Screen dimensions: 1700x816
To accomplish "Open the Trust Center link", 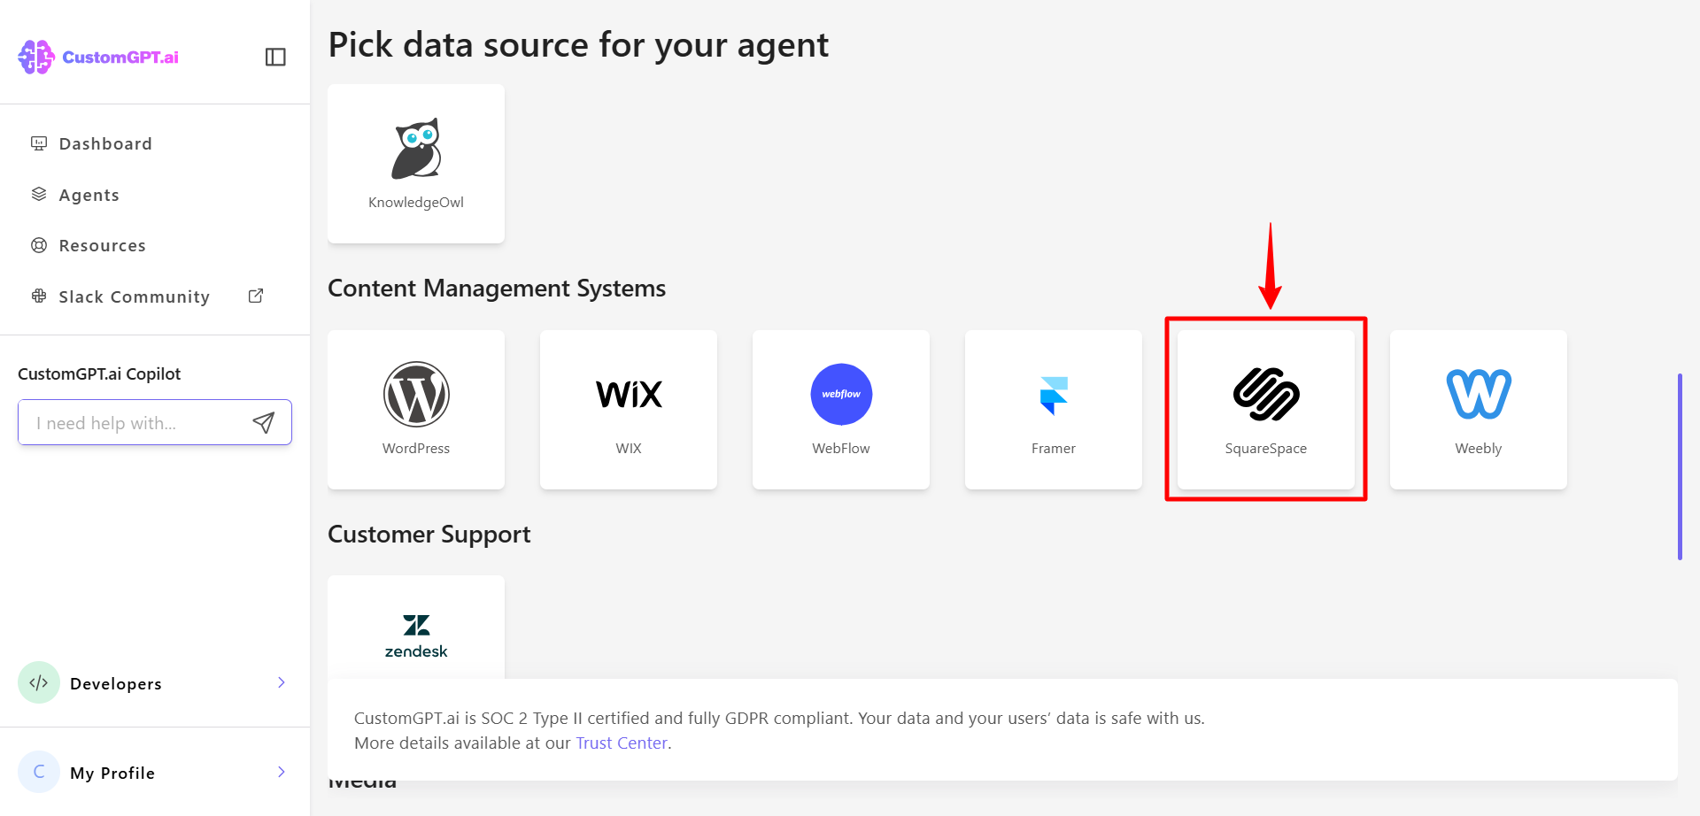I will (622, 743).
